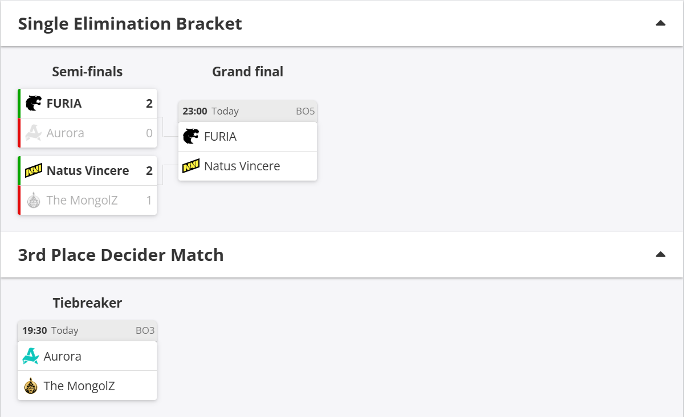Image resolution: width=684 pixels, height=417 pixels.
Task: Click teal Aurora logo in tiebreaker match
Action: tap(31, 356)
